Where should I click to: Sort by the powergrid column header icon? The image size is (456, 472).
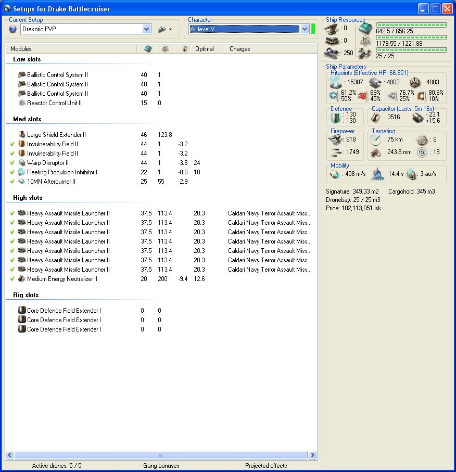pos(165,49)
